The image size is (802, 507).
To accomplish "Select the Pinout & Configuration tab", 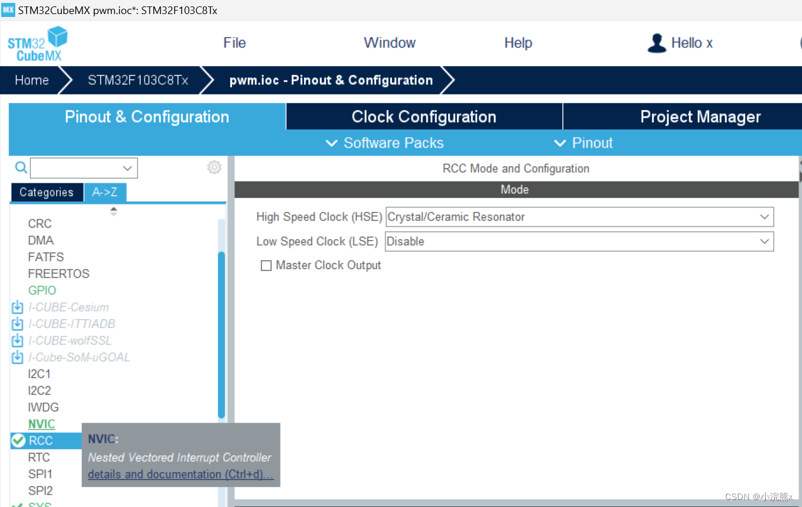I will [x=147, y=117].
